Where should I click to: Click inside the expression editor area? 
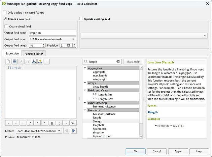41,93
